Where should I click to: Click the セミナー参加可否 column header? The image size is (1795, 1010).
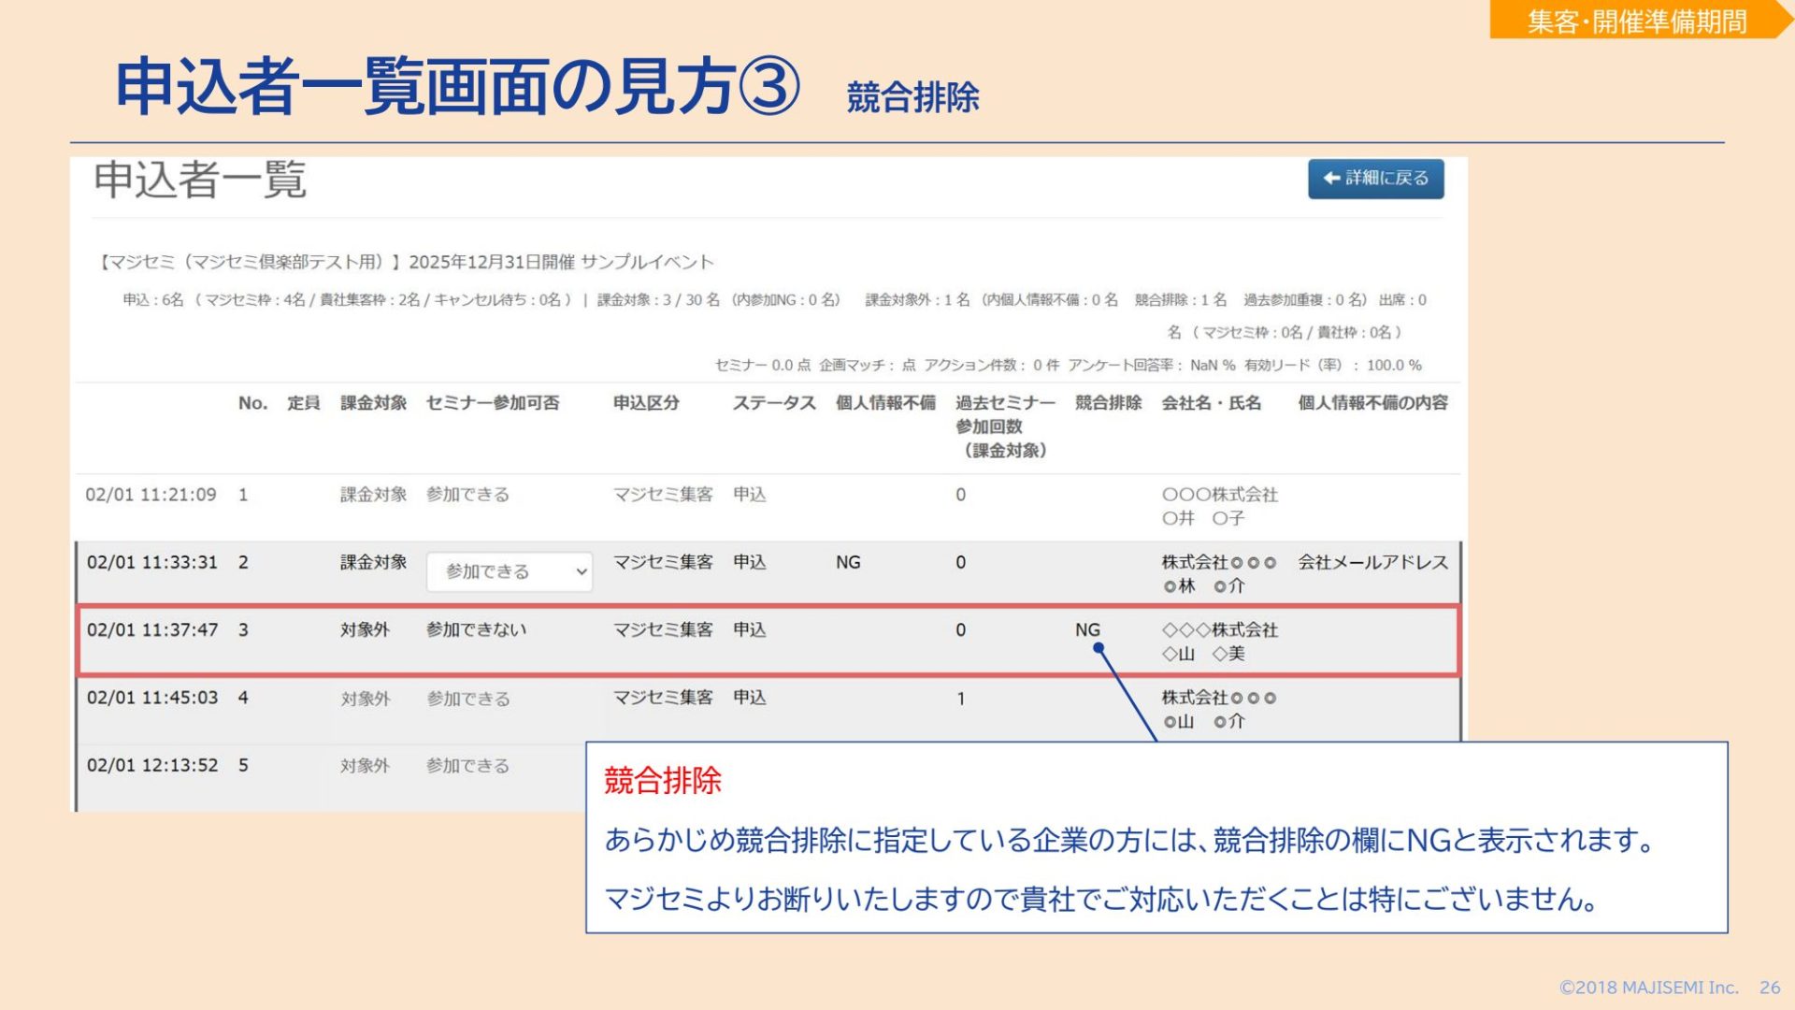tap(492, 403)
